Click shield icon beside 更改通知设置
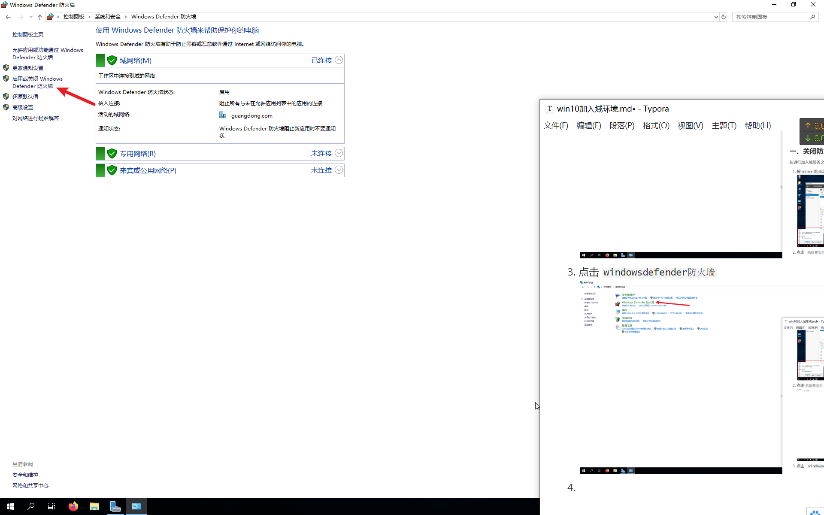824x515 pixels. click(6, 68)
